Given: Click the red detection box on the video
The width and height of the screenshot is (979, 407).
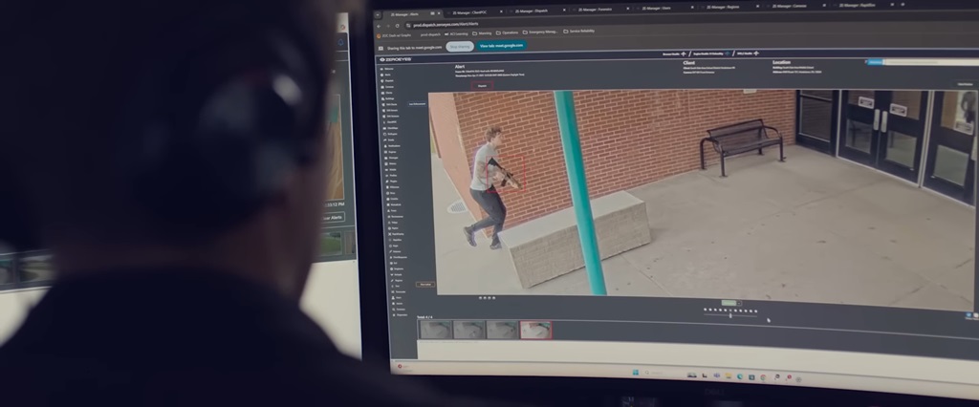Looking at the screenshot, I should click(501, 172).
